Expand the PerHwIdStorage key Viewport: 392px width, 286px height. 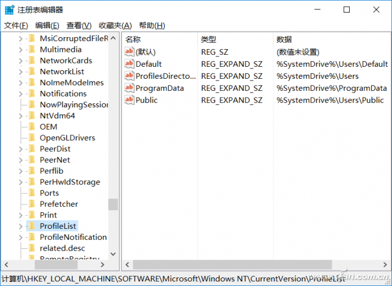tap(21, 182)
